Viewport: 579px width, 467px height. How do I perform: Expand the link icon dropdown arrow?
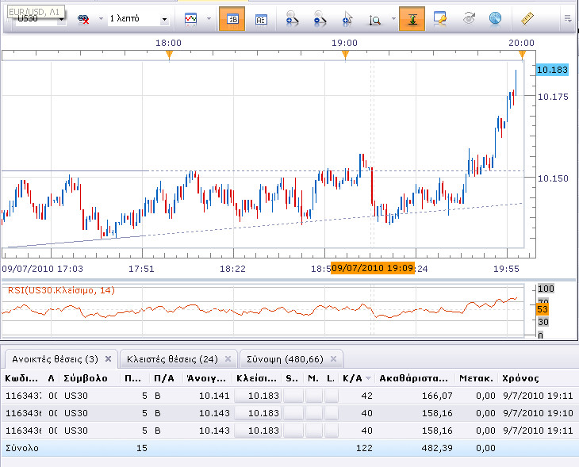[x=101, y=19]
